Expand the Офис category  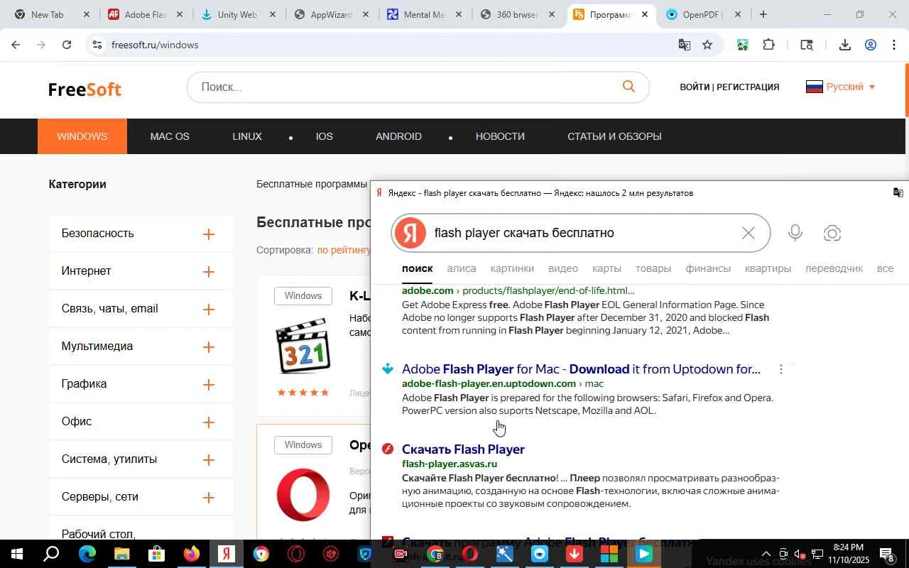click(x=209, y=422)
